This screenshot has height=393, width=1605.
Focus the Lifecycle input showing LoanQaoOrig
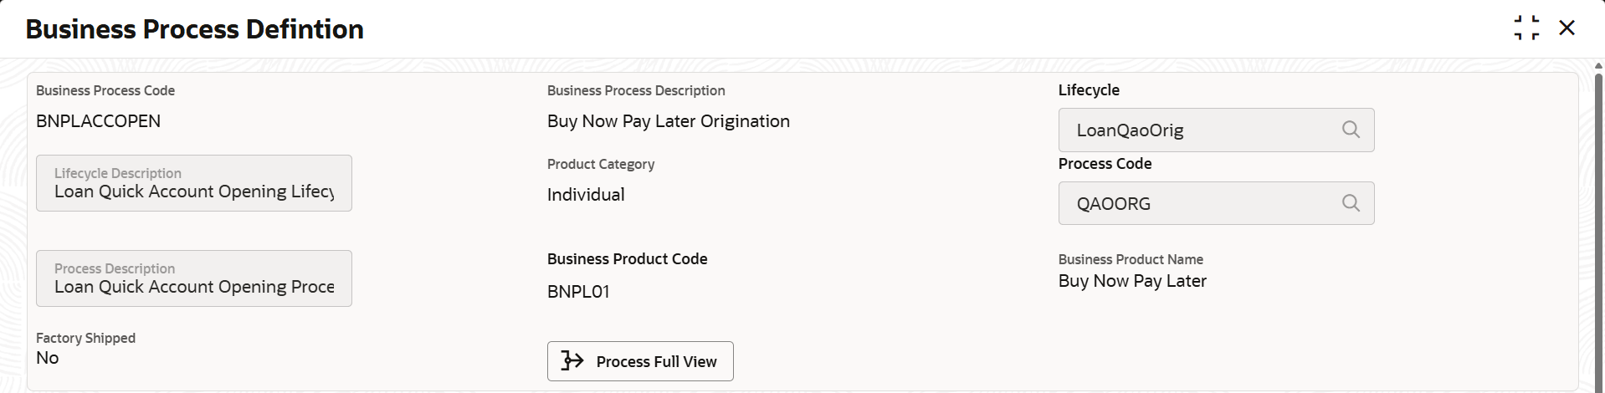click(1197, 130)
